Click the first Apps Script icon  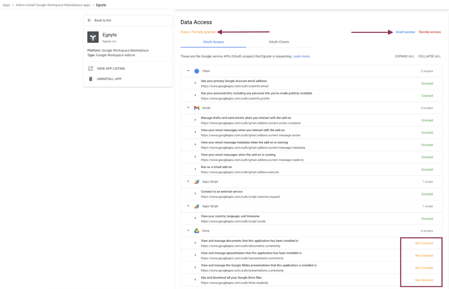click(x=197, y=182)
